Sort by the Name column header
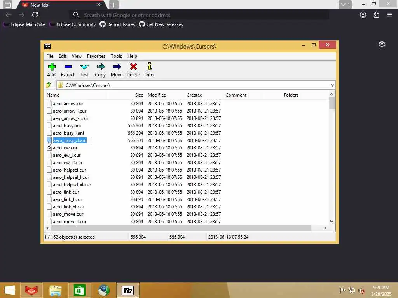This screenshot has height=298, width=398. [76, 95]
